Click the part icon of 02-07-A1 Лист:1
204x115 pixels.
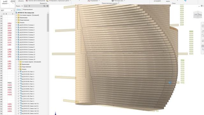click(x=20, y=86)
